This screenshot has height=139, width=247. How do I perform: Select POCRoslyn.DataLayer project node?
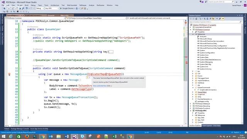coord(202,104)
